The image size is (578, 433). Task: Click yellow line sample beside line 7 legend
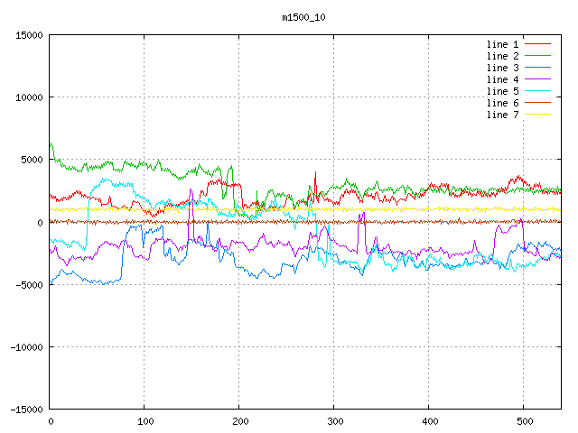538,115
